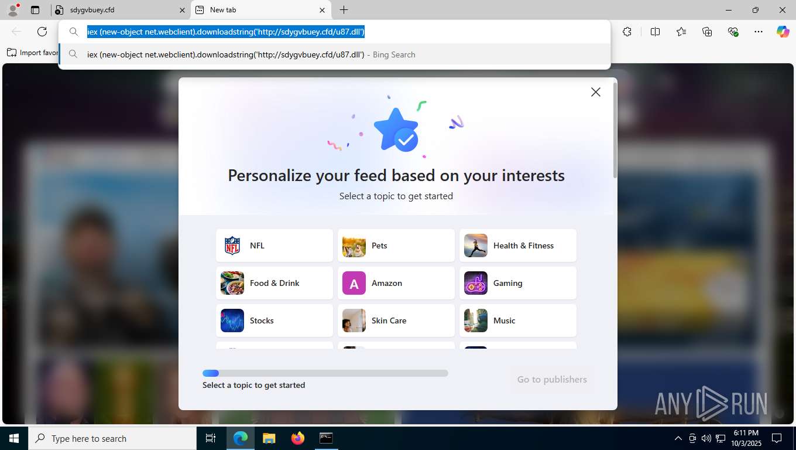Click the taskbar search box
The image size is (796, 450).
(x=112, y=438)
